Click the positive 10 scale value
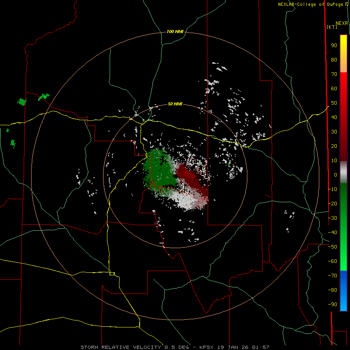The height and width of the screenshot is (350, 350). tap(334, 161)
